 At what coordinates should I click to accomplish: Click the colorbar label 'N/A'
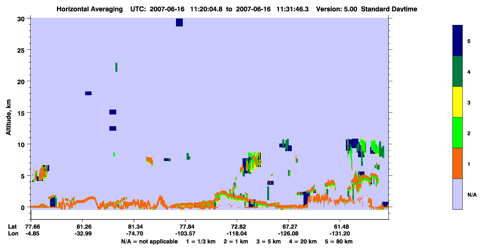coord(472,195)
